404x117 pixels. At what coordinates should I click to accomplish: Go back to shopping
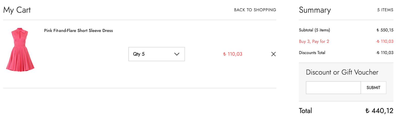coord(255,10)
